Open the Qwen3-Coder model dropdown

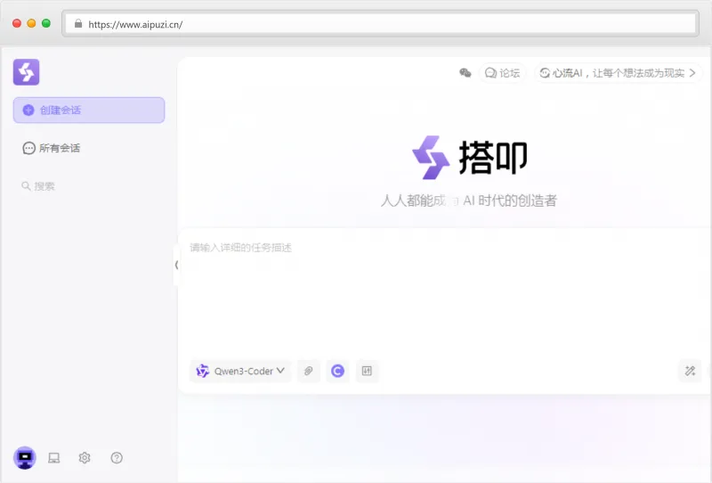241,371
